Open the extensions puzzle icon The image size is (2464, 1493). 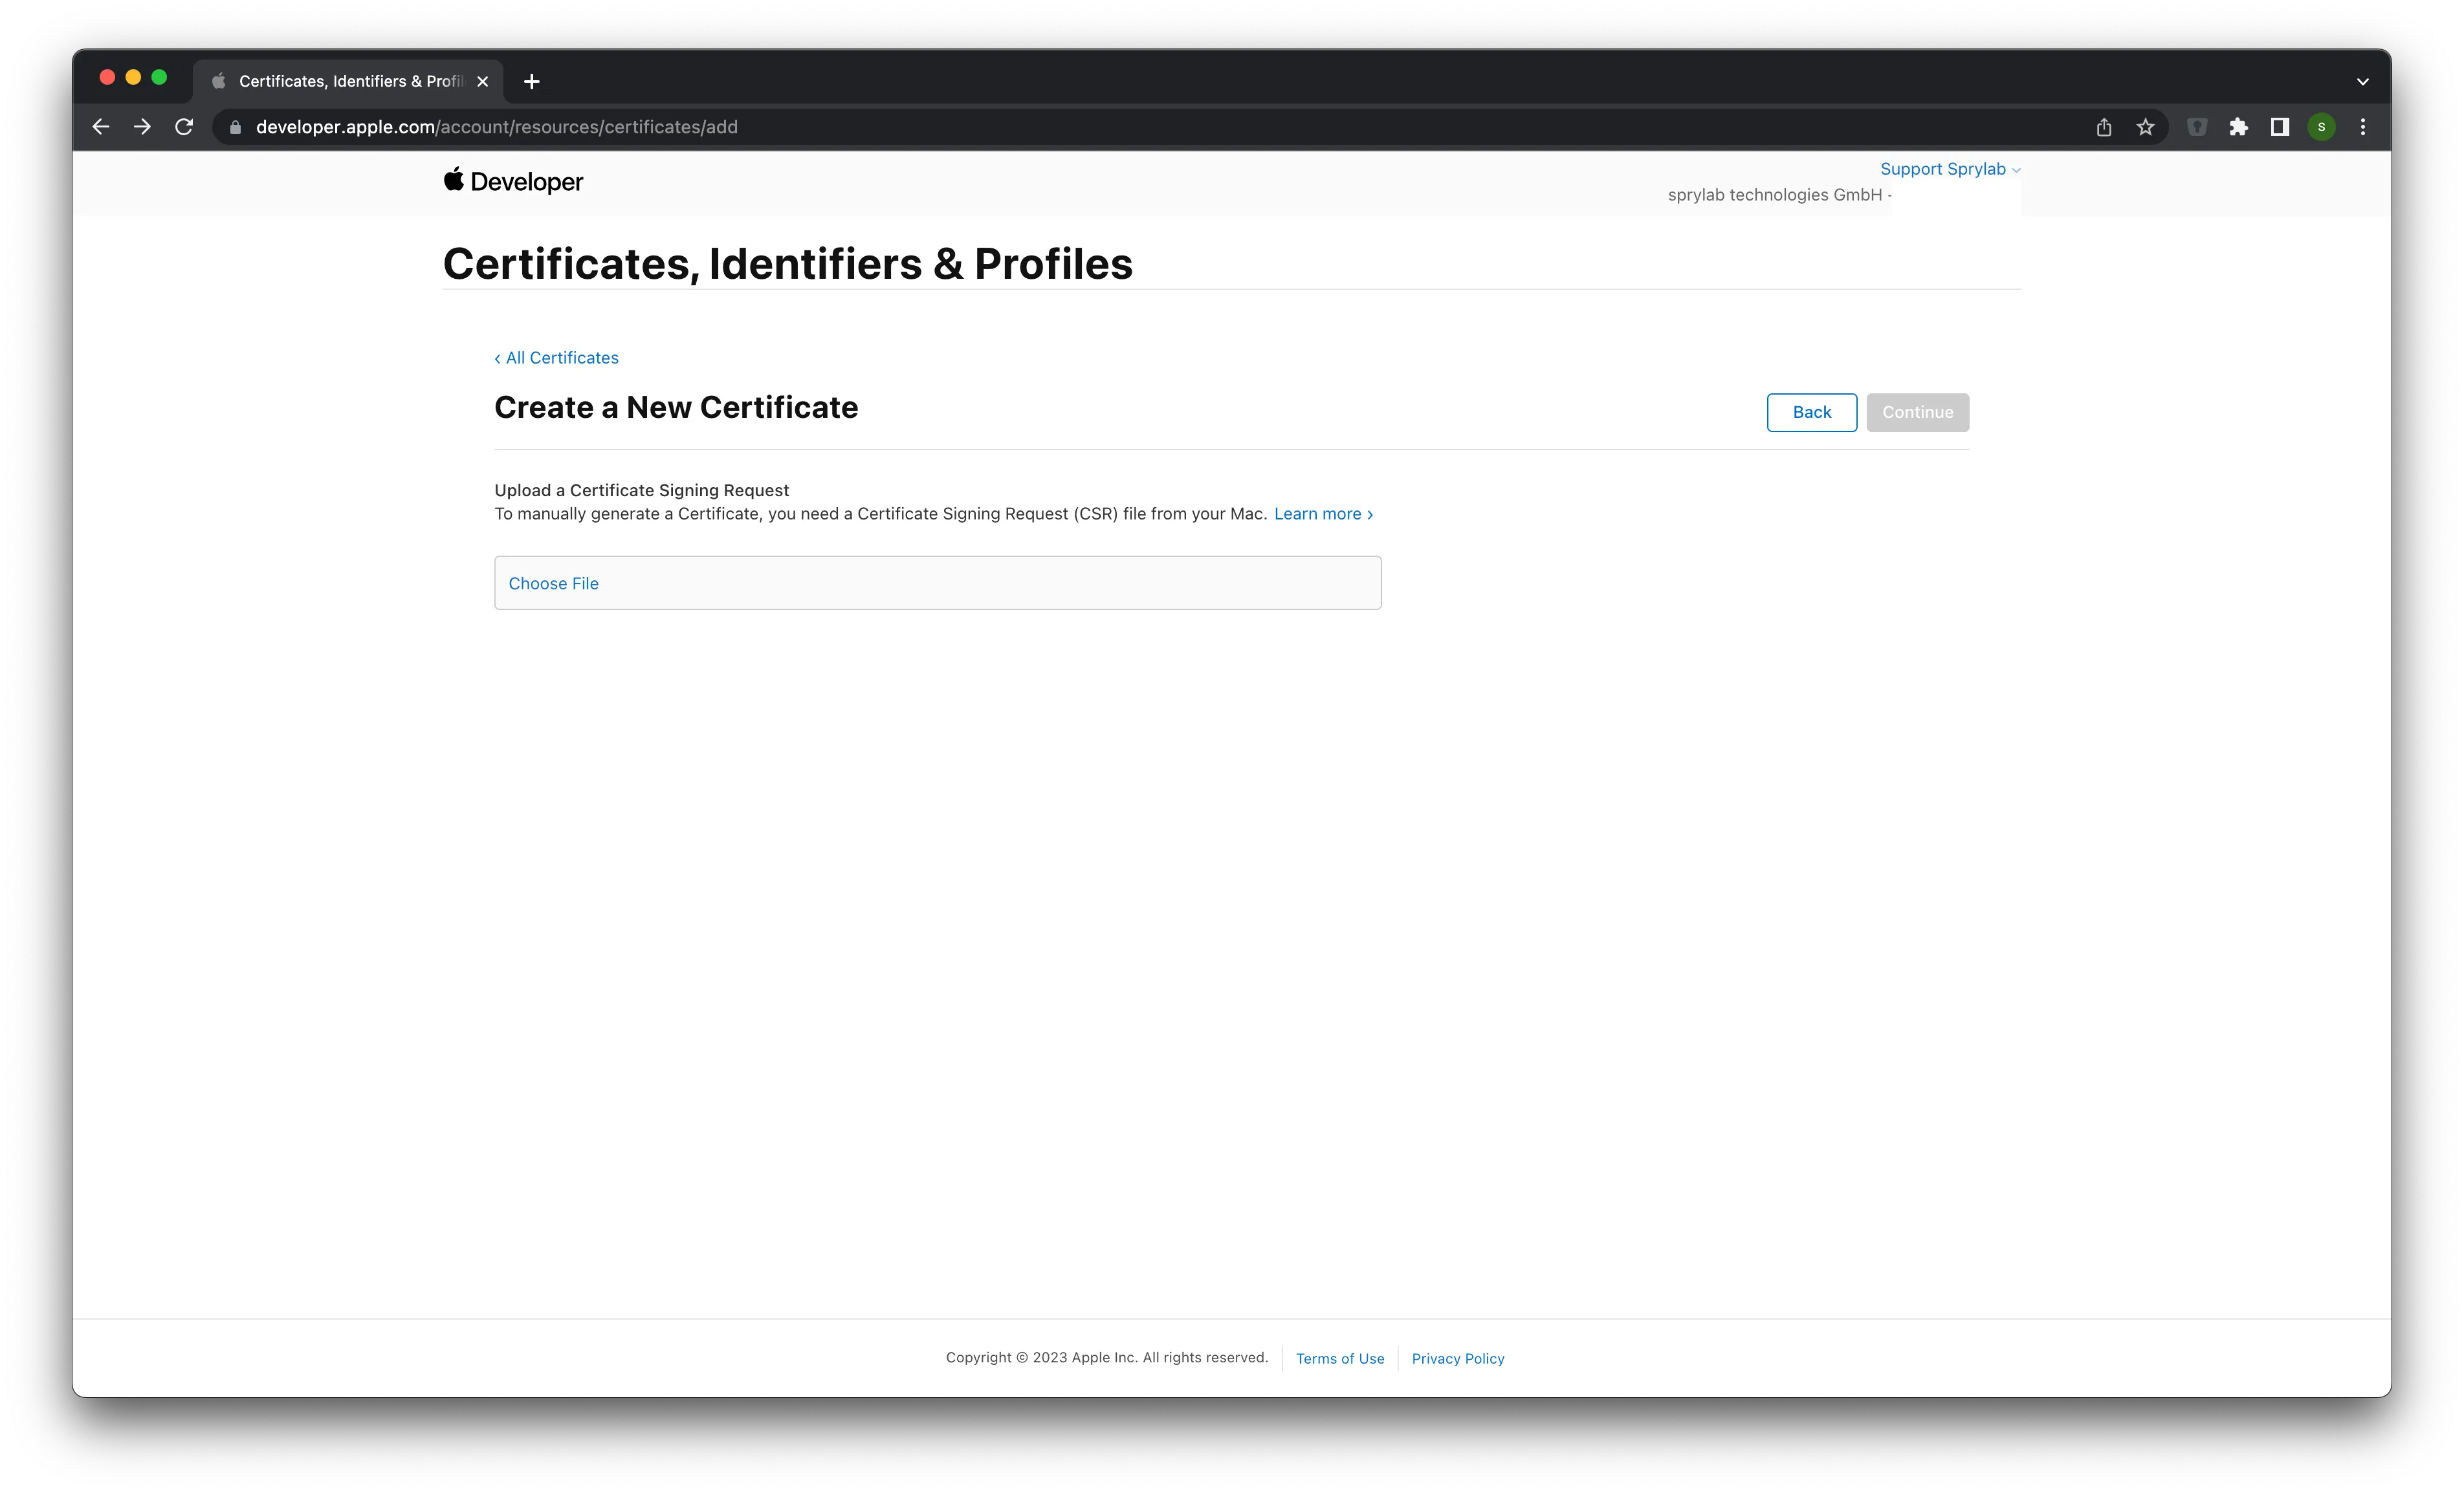pos(2238,127)
